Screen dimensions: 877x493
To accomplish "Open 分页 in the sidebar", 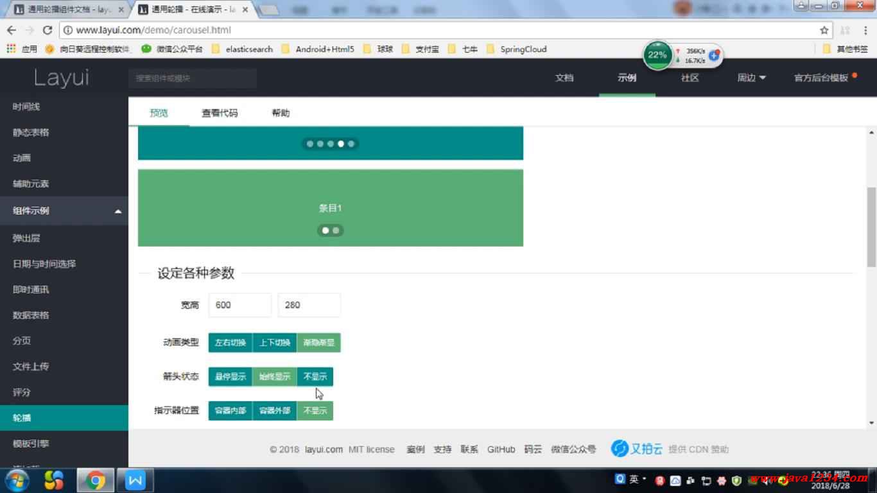I will coord(64,341).
